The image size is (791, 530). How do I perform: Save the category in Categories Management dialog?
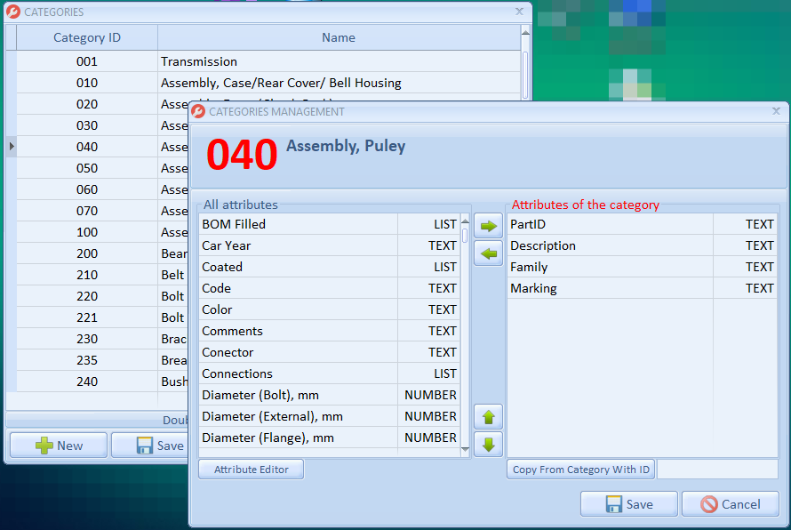point(628,504)
